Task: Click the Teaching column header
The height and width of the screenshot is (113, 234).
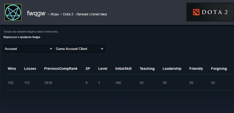Action: 147,69
